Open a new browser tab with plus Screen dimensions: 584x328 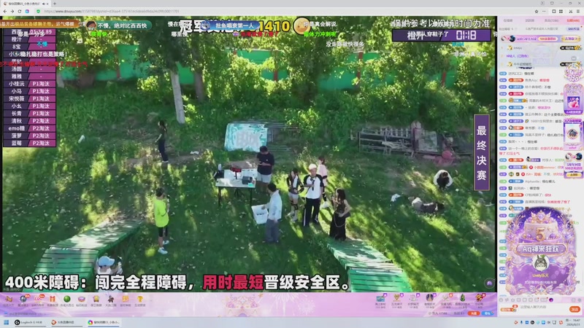coord(55,4)
